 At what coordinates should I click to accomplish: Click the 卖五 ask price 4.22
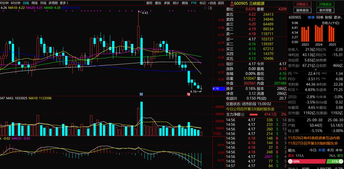point(252,15)
